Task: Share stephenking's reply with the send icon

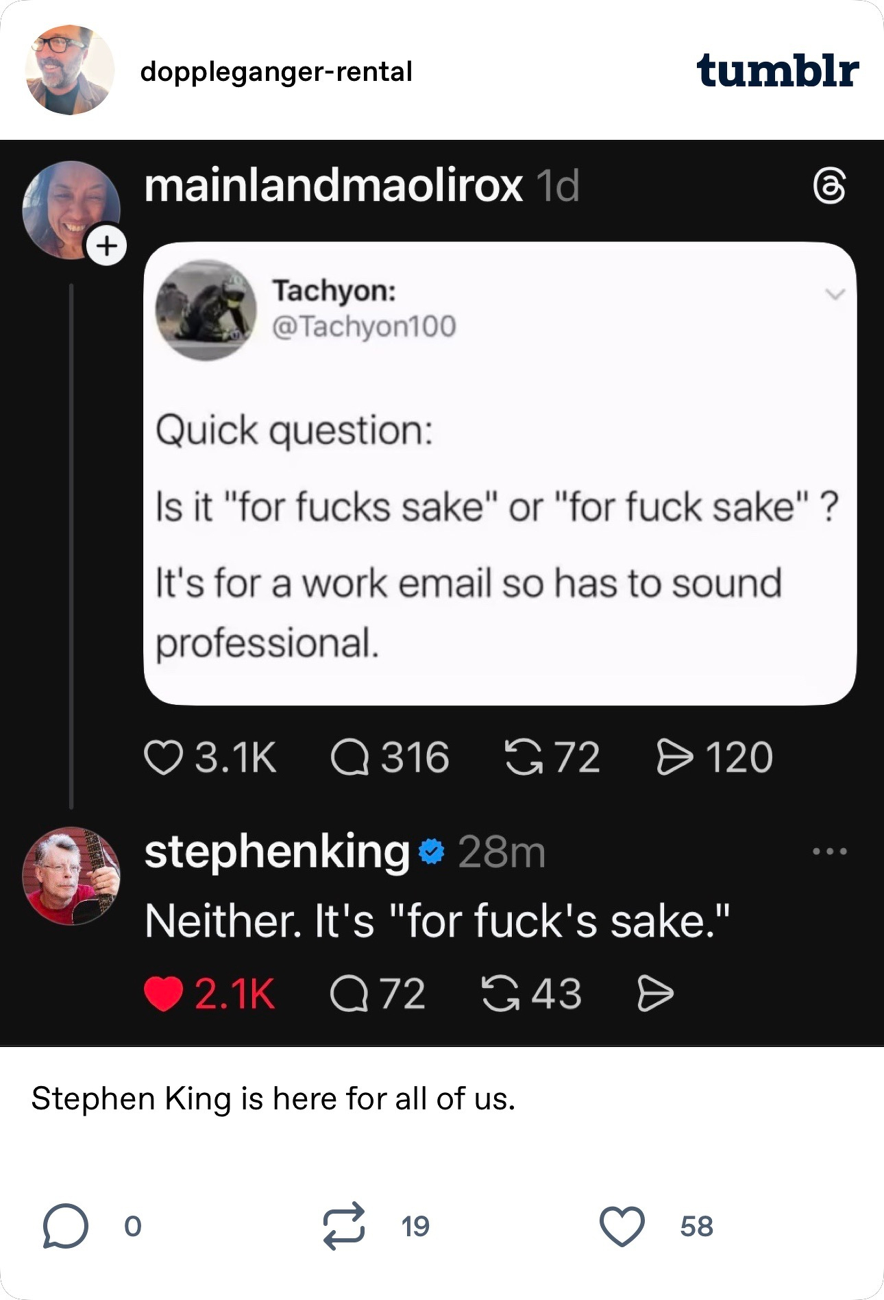Action: coord(655,994)
